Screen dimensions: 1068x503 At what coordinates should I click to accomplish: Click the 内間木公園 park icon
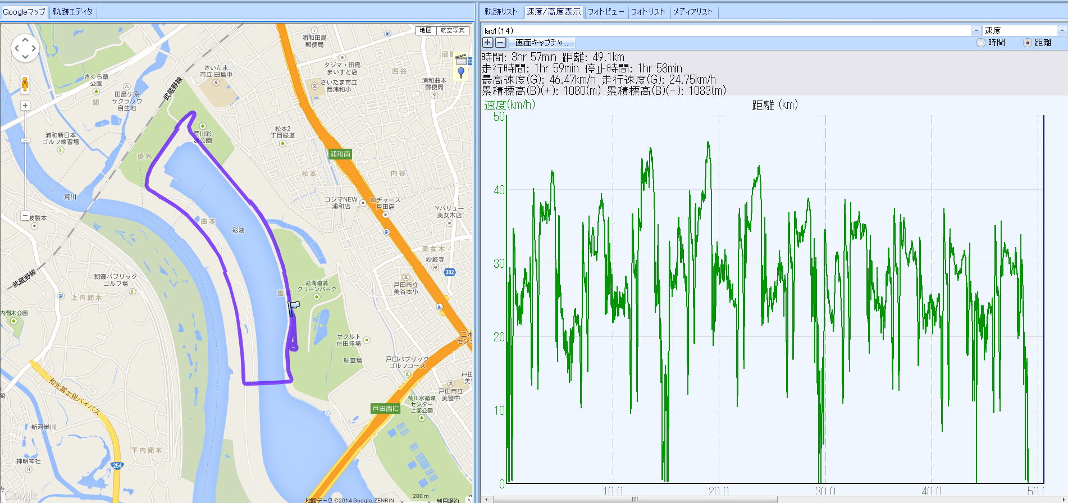coord(13,321)
